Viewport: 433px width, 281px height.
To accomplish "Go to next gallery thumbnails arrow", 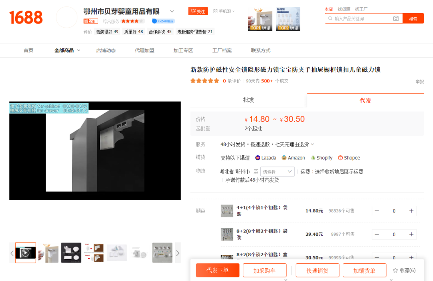I will pos(178,253).
